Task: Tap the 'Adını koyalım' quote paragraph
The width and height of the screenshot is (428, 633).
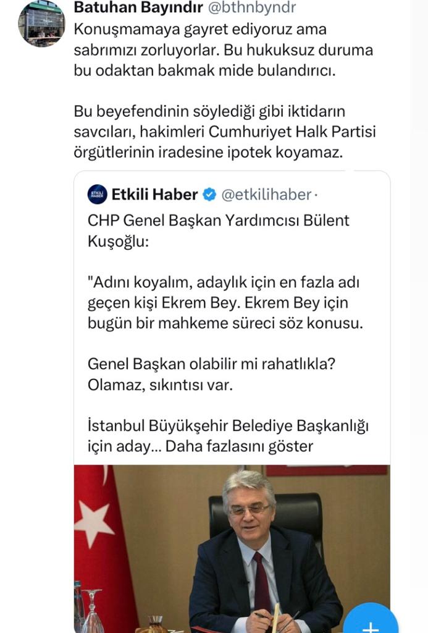Action: [x=225, y=303]
